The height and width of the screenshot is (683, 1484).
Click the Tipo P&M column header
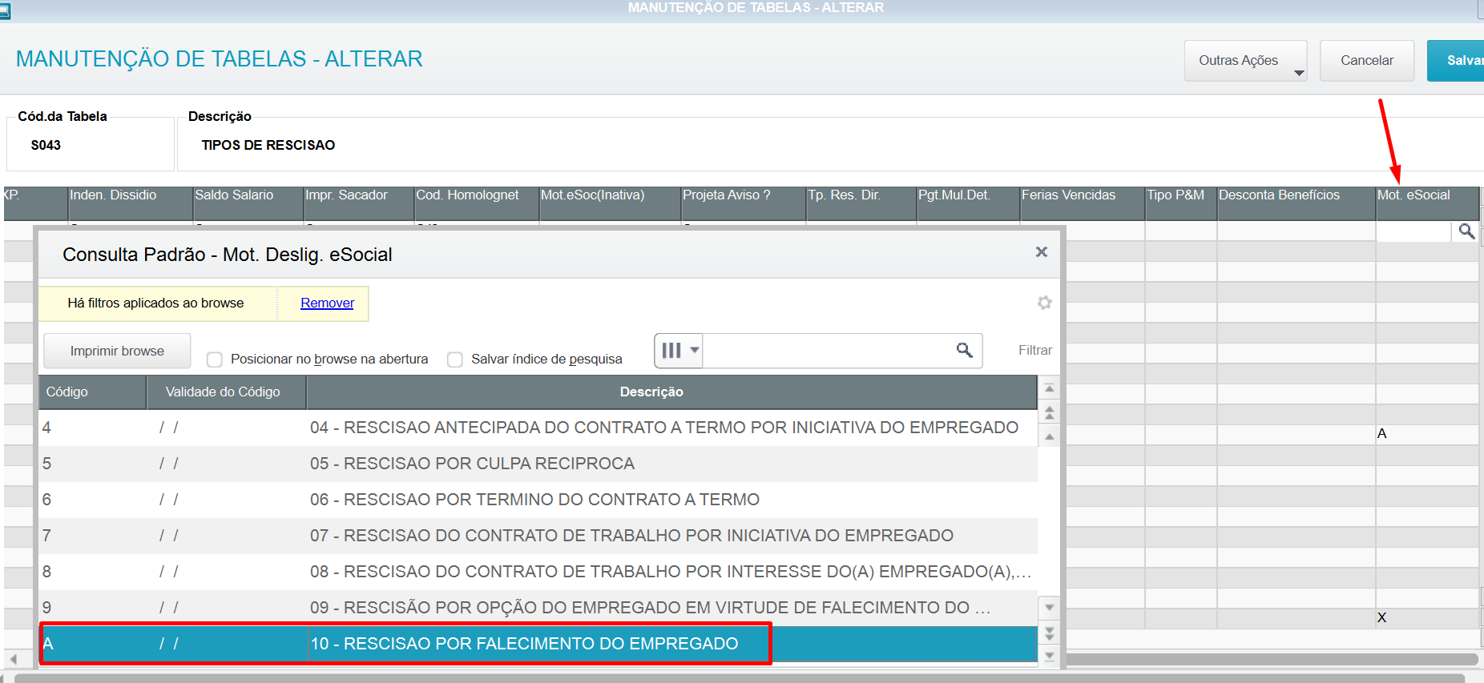click(1180, 203)
